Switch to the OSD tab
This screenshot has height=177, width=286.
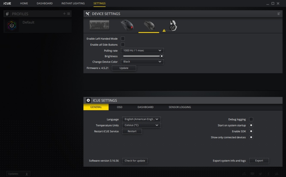coord(120,107)
